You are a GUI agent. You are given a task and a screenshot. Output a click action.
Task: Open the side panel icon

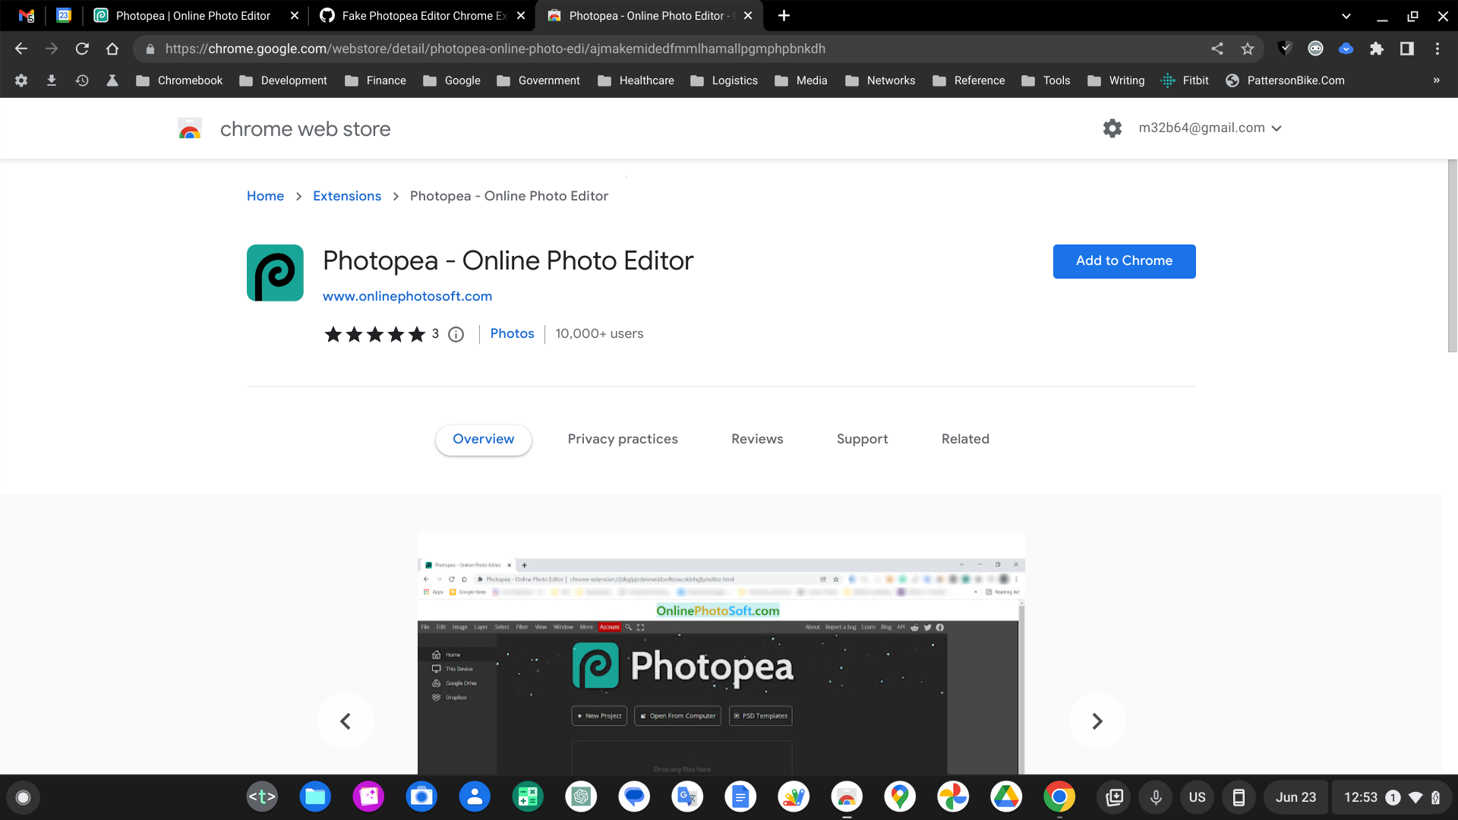click(1406, 48)
